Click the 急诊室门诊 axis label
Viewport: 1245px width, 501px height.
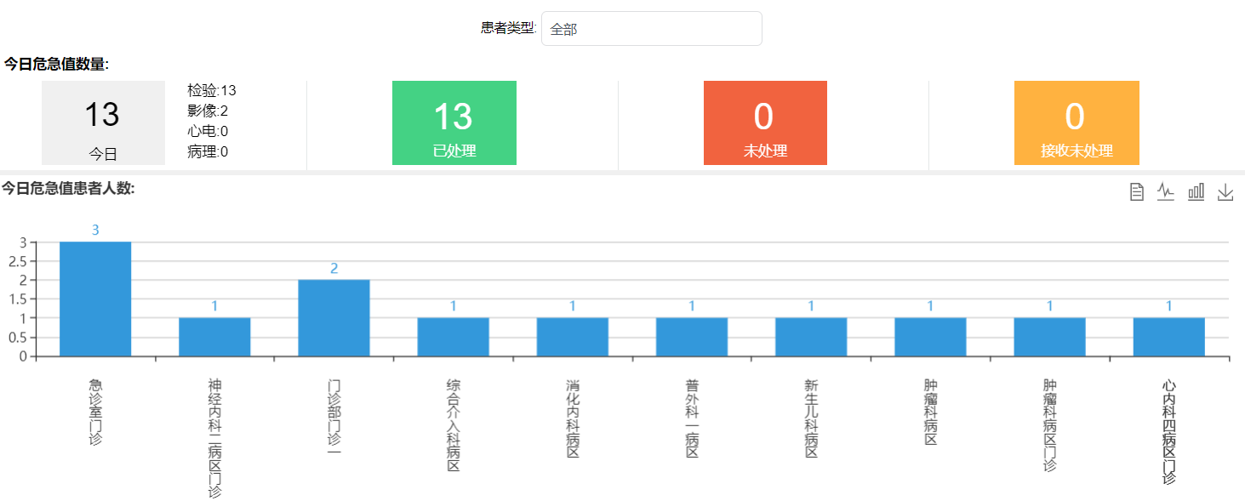(95, 413)
